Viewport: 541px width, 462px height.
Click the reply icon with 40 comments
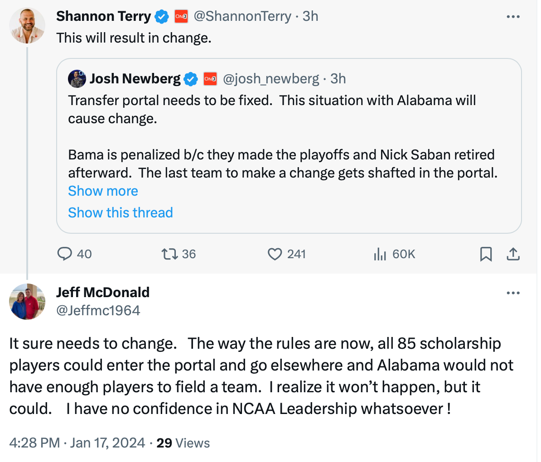[x=65, y=254]
